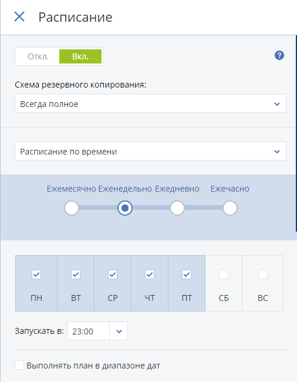This screenshot has height=382, width=297.
Task: Expand the Расписание по времени dropdown
Action: coord(150,151)
